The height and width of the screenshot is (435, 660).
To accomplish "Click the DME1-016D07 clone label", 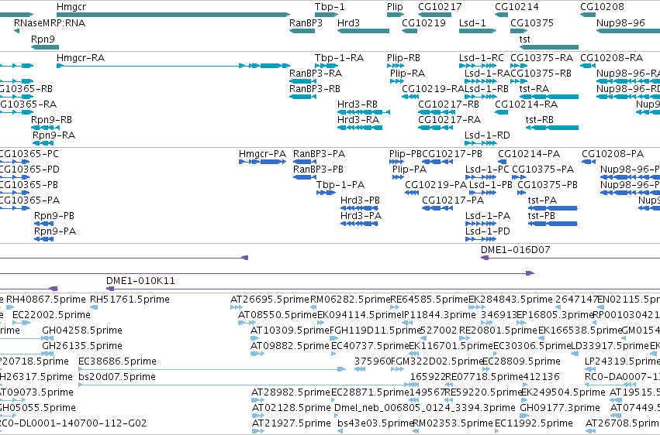I will [x=516, y=250].
